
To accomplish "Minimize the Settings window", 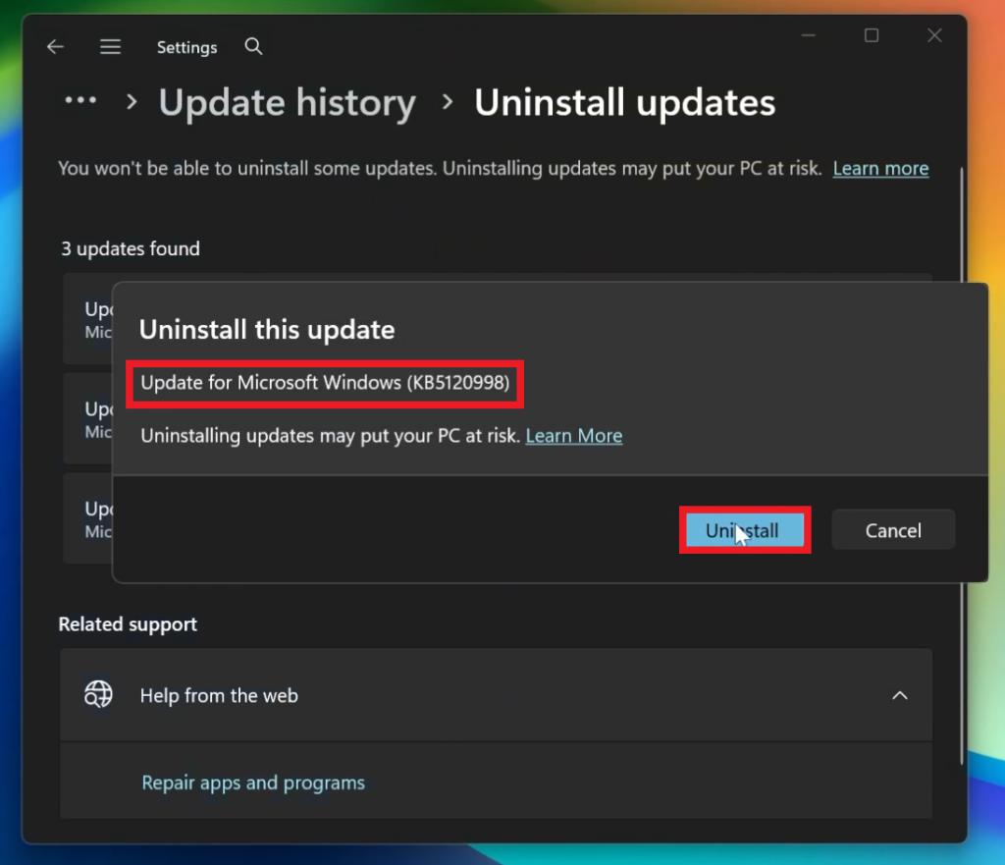I will (x=809, y=36).
